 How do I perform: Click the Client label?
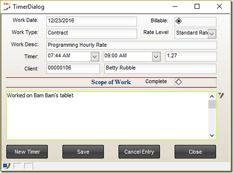coord(31,69)
